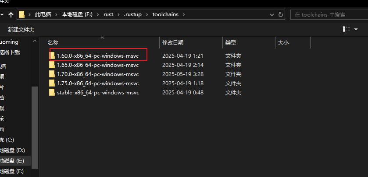Viewport: 368px width, 177px height.
Task: Click the navigation pane scrollbar thumb
Action: click(x=35, y=128)
